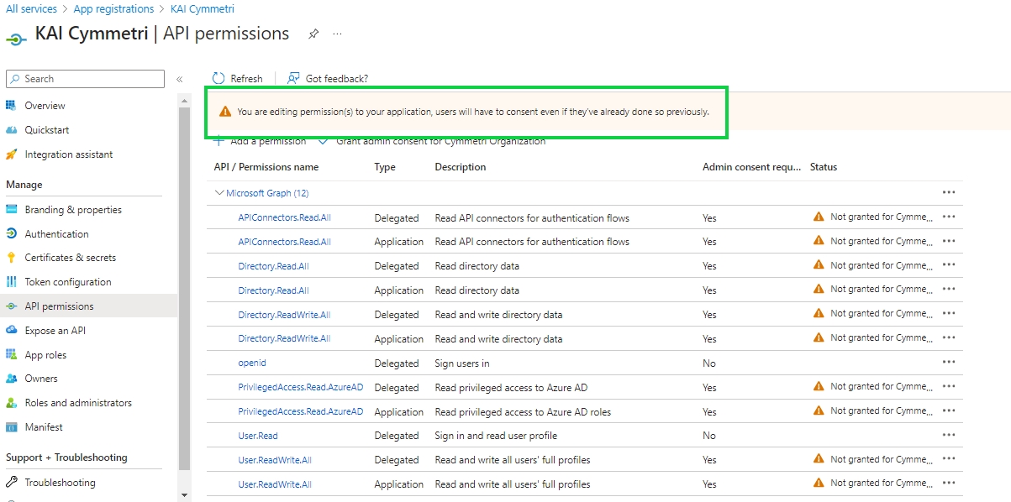Image resolution: width=1011 pixels, height=502 pixels.
Task: Click the PrivilegedAccess.Read.AzureAD Application permission link
Action: click(x=300, y=412)
